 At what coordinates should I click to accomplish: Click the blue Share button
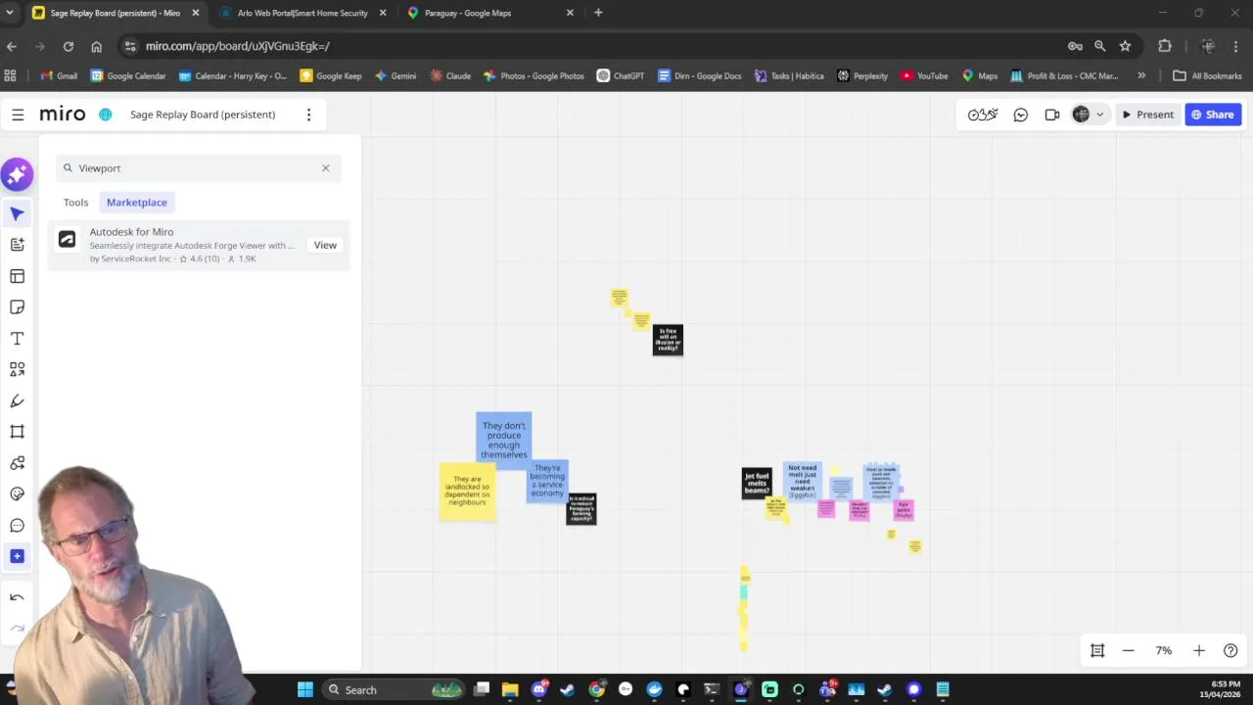pos(1213,115)
